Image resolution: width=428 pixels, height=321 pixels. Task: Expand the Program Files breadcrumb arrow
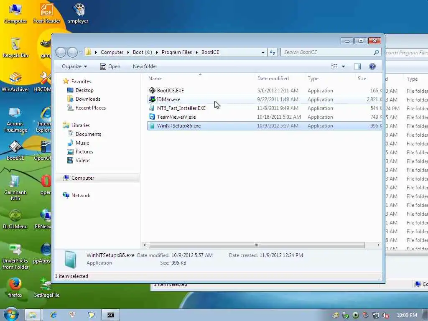click(196, 52)
